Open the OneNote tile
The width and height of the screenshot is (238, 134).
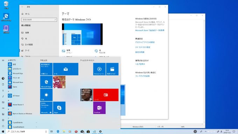coord(99,108)
